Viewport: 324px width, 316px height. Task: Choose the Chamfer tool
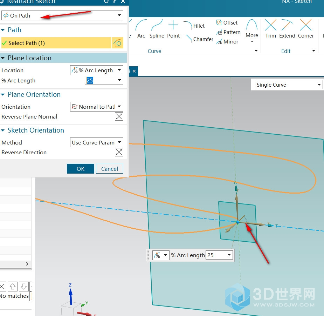point(199,39)
